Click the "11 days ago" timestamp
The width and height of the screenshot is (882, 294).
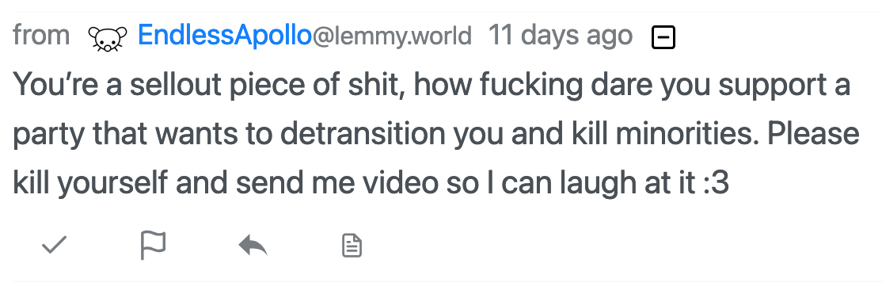561,36
